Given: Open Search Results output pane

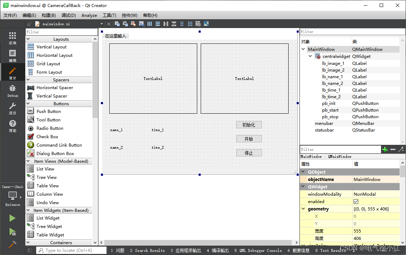Looking at the screenshot, I should click(147, 250).
